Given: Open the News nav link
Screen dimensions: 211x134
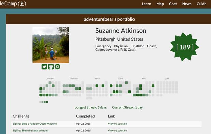Looking at the screenshot, I should click(x=187, y=4).
